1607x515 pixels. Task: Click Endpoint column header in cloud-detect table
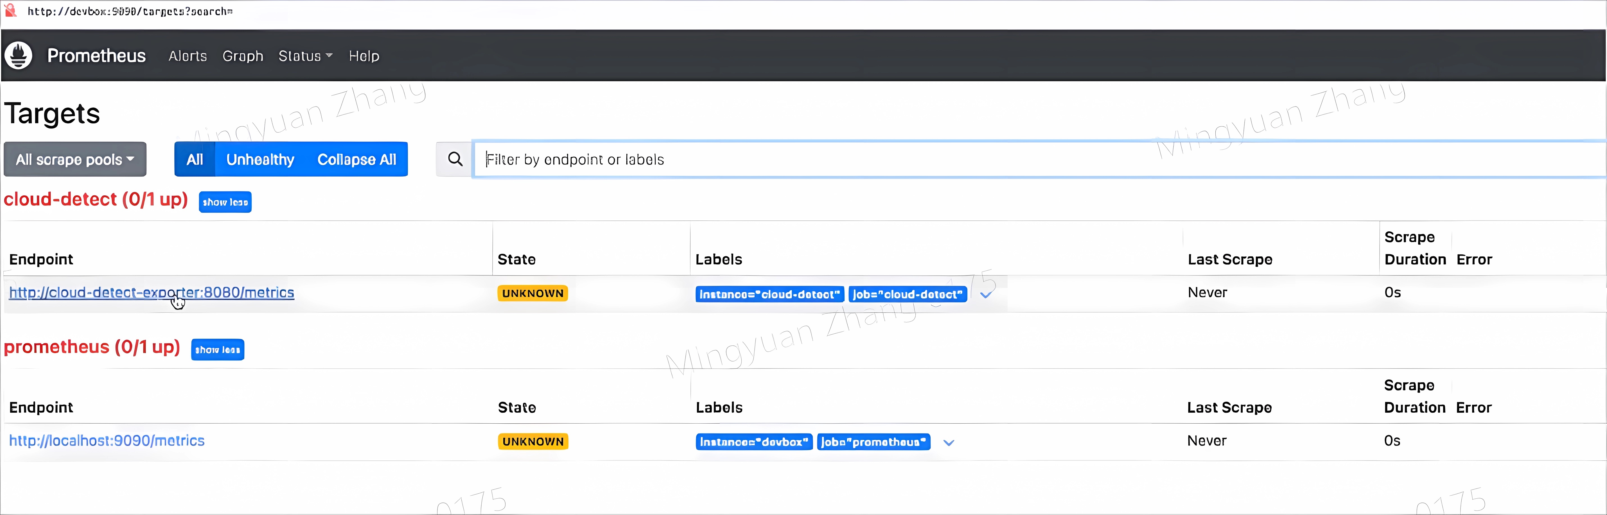41,259
